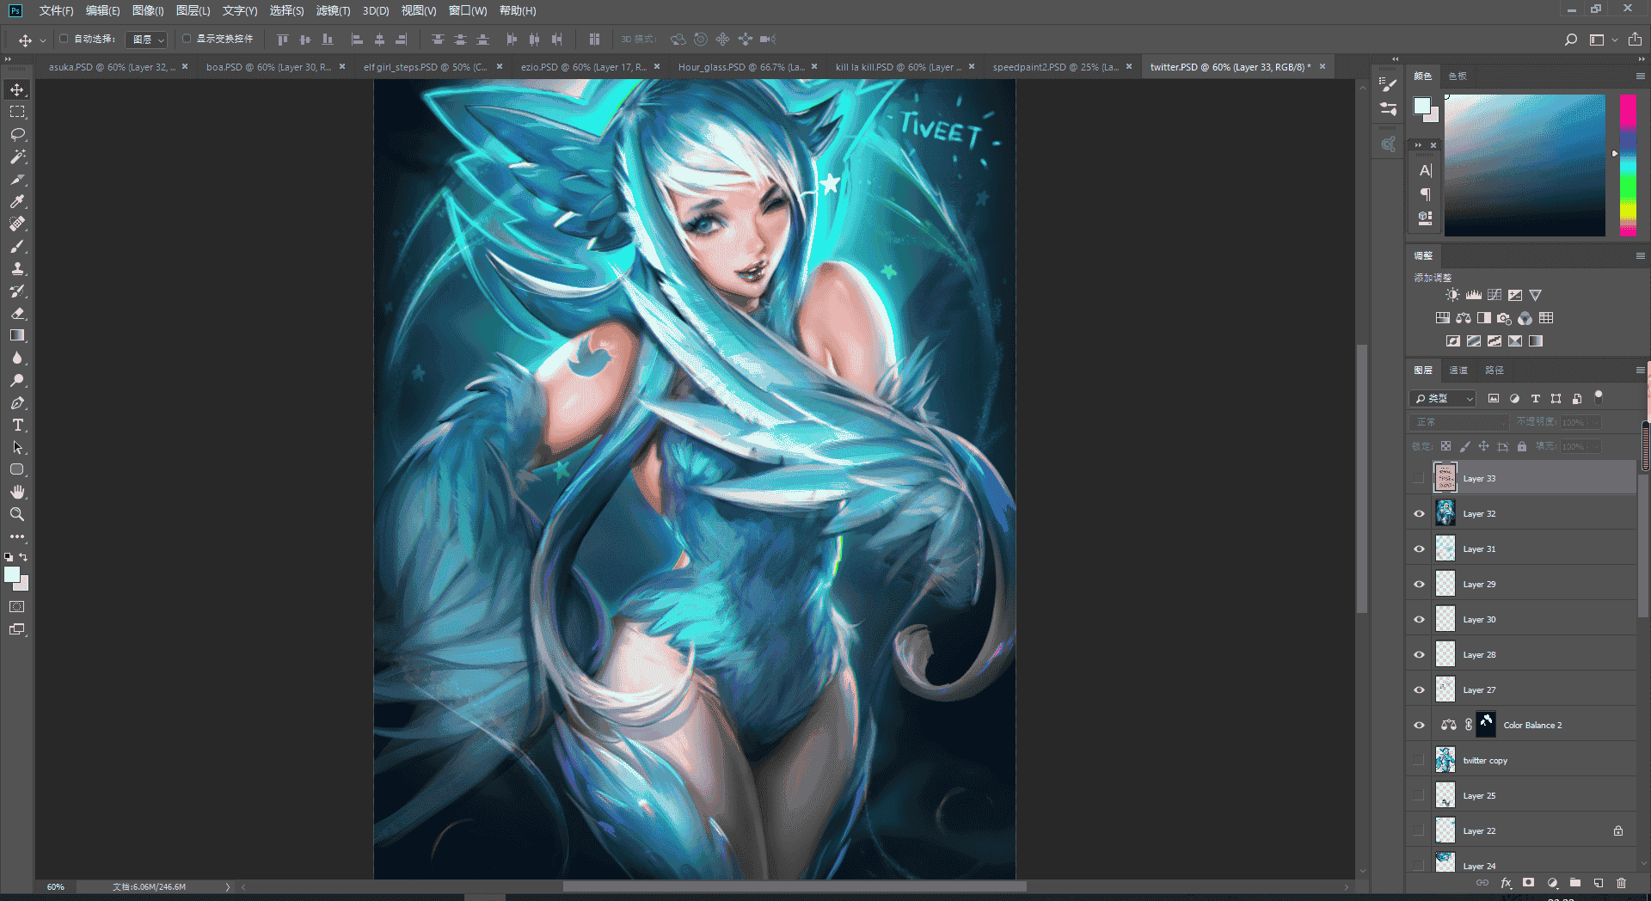The image size is (1651, 901).
Task: Click the zoom percentage field at bottom
Action: 56,887
